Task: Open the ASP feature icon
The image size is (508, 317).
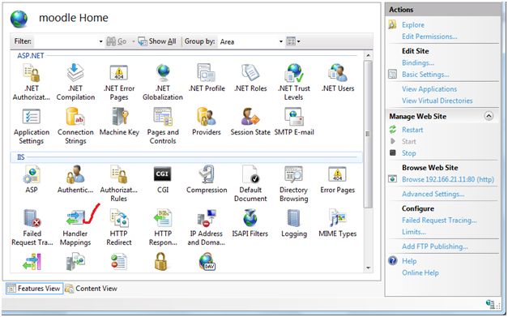Action: (x=32, y=179)
